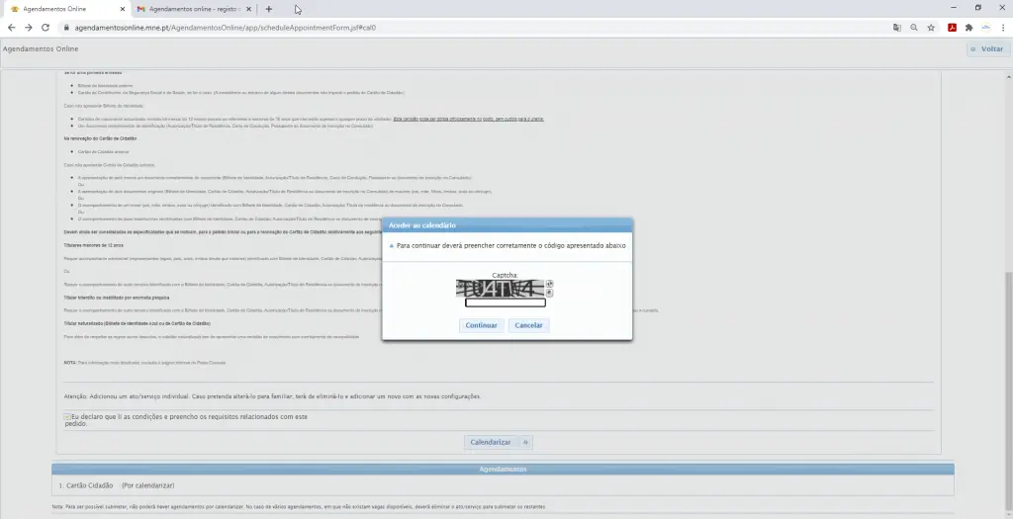
Task: Click the arrow beside the Calendarizar button
Action: [526, 442]
